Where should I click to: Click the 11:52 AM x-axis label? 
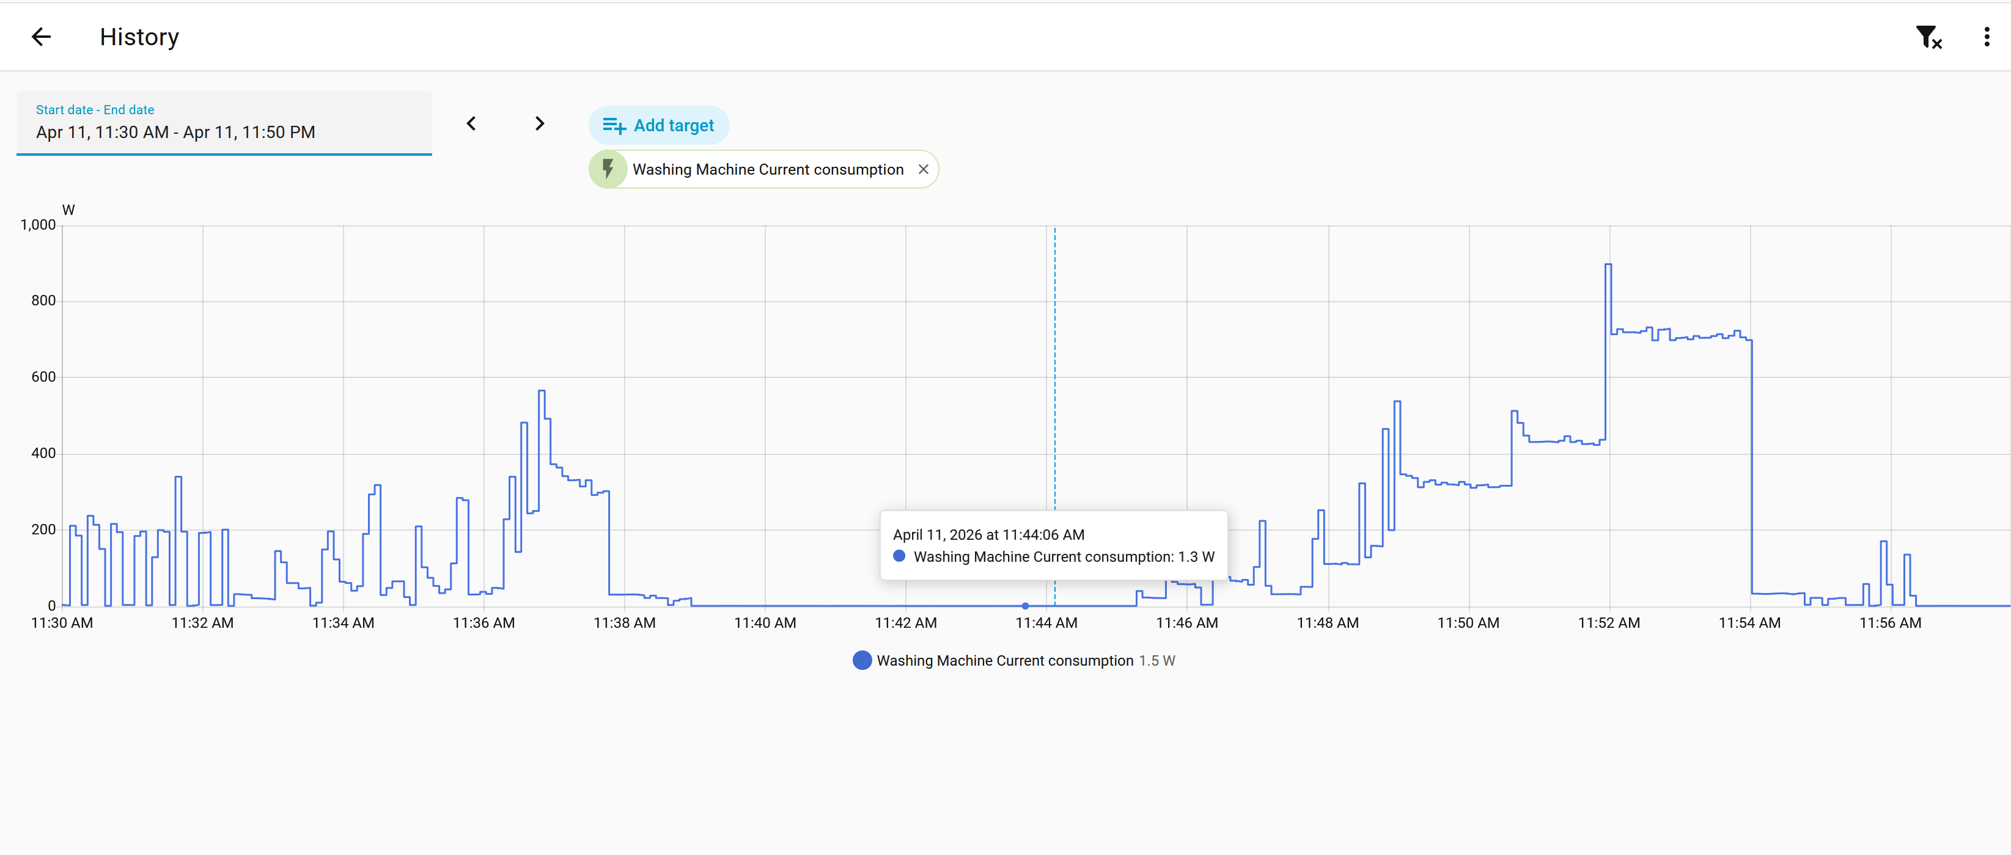[1608, 622]
